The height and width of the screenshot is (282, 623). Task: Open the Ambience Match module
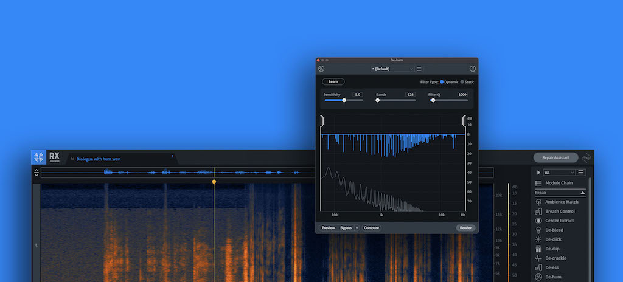pyautogui.click(x=557, y=202)
